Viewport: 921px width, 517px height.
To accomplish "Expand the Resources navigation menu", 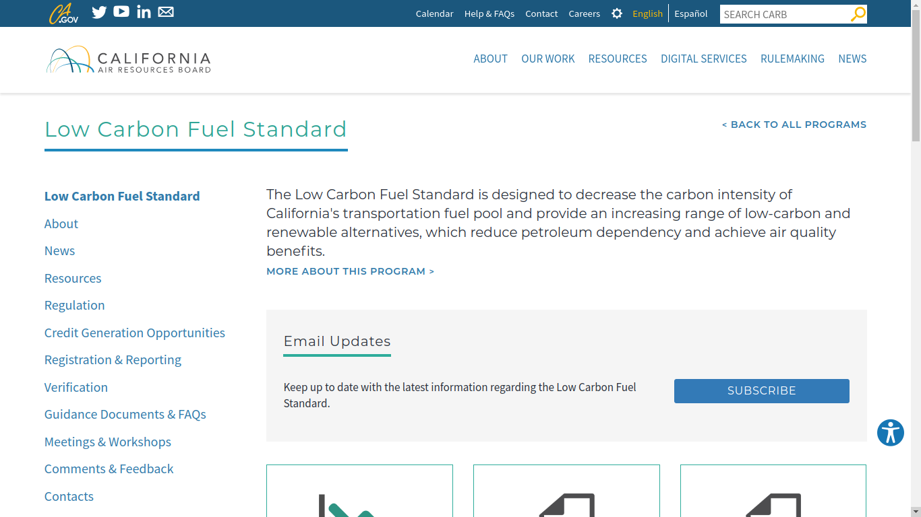I will point(617,59).
